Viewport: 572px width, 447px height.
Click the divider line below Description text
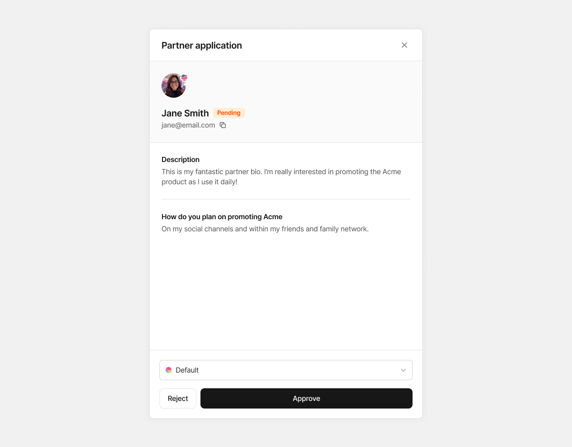(x=286, y=199)
